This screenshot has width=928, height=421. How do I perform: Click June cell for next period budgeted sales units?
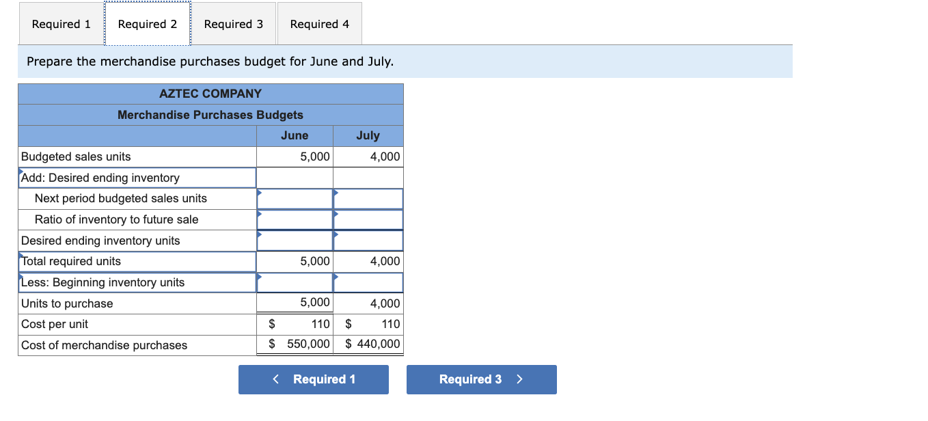pos(294,198)
